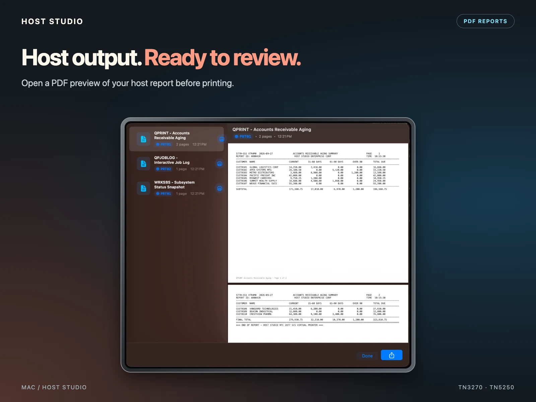The image size is (536, 402).
Task: Click the TN3270 · TN5250 footer text
Action: 486,387
